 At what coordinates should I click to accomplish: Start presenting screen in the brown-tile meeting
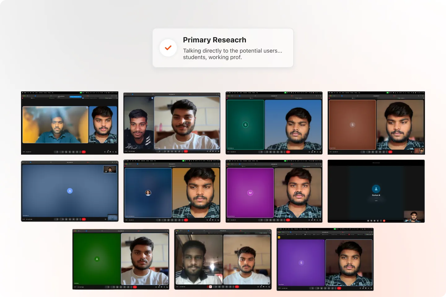pos(381,152)
